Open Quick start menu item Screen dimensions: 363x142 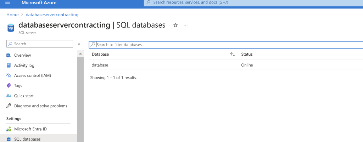[24, 96]
